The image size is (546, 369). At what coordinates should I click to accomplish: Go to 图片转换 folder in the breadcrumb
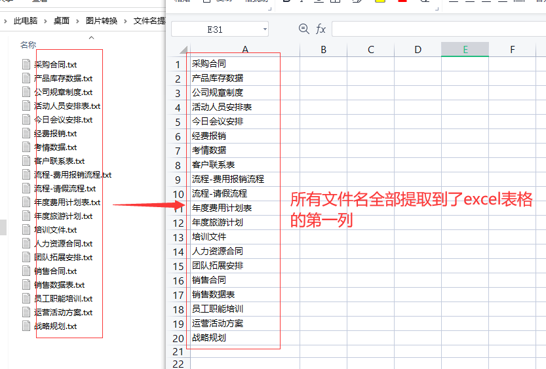[102, 21]
